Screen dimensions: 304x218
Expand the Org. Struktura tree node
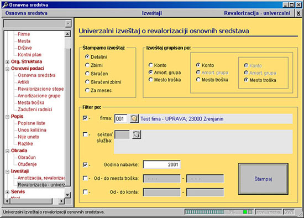(x=7, y=62)
